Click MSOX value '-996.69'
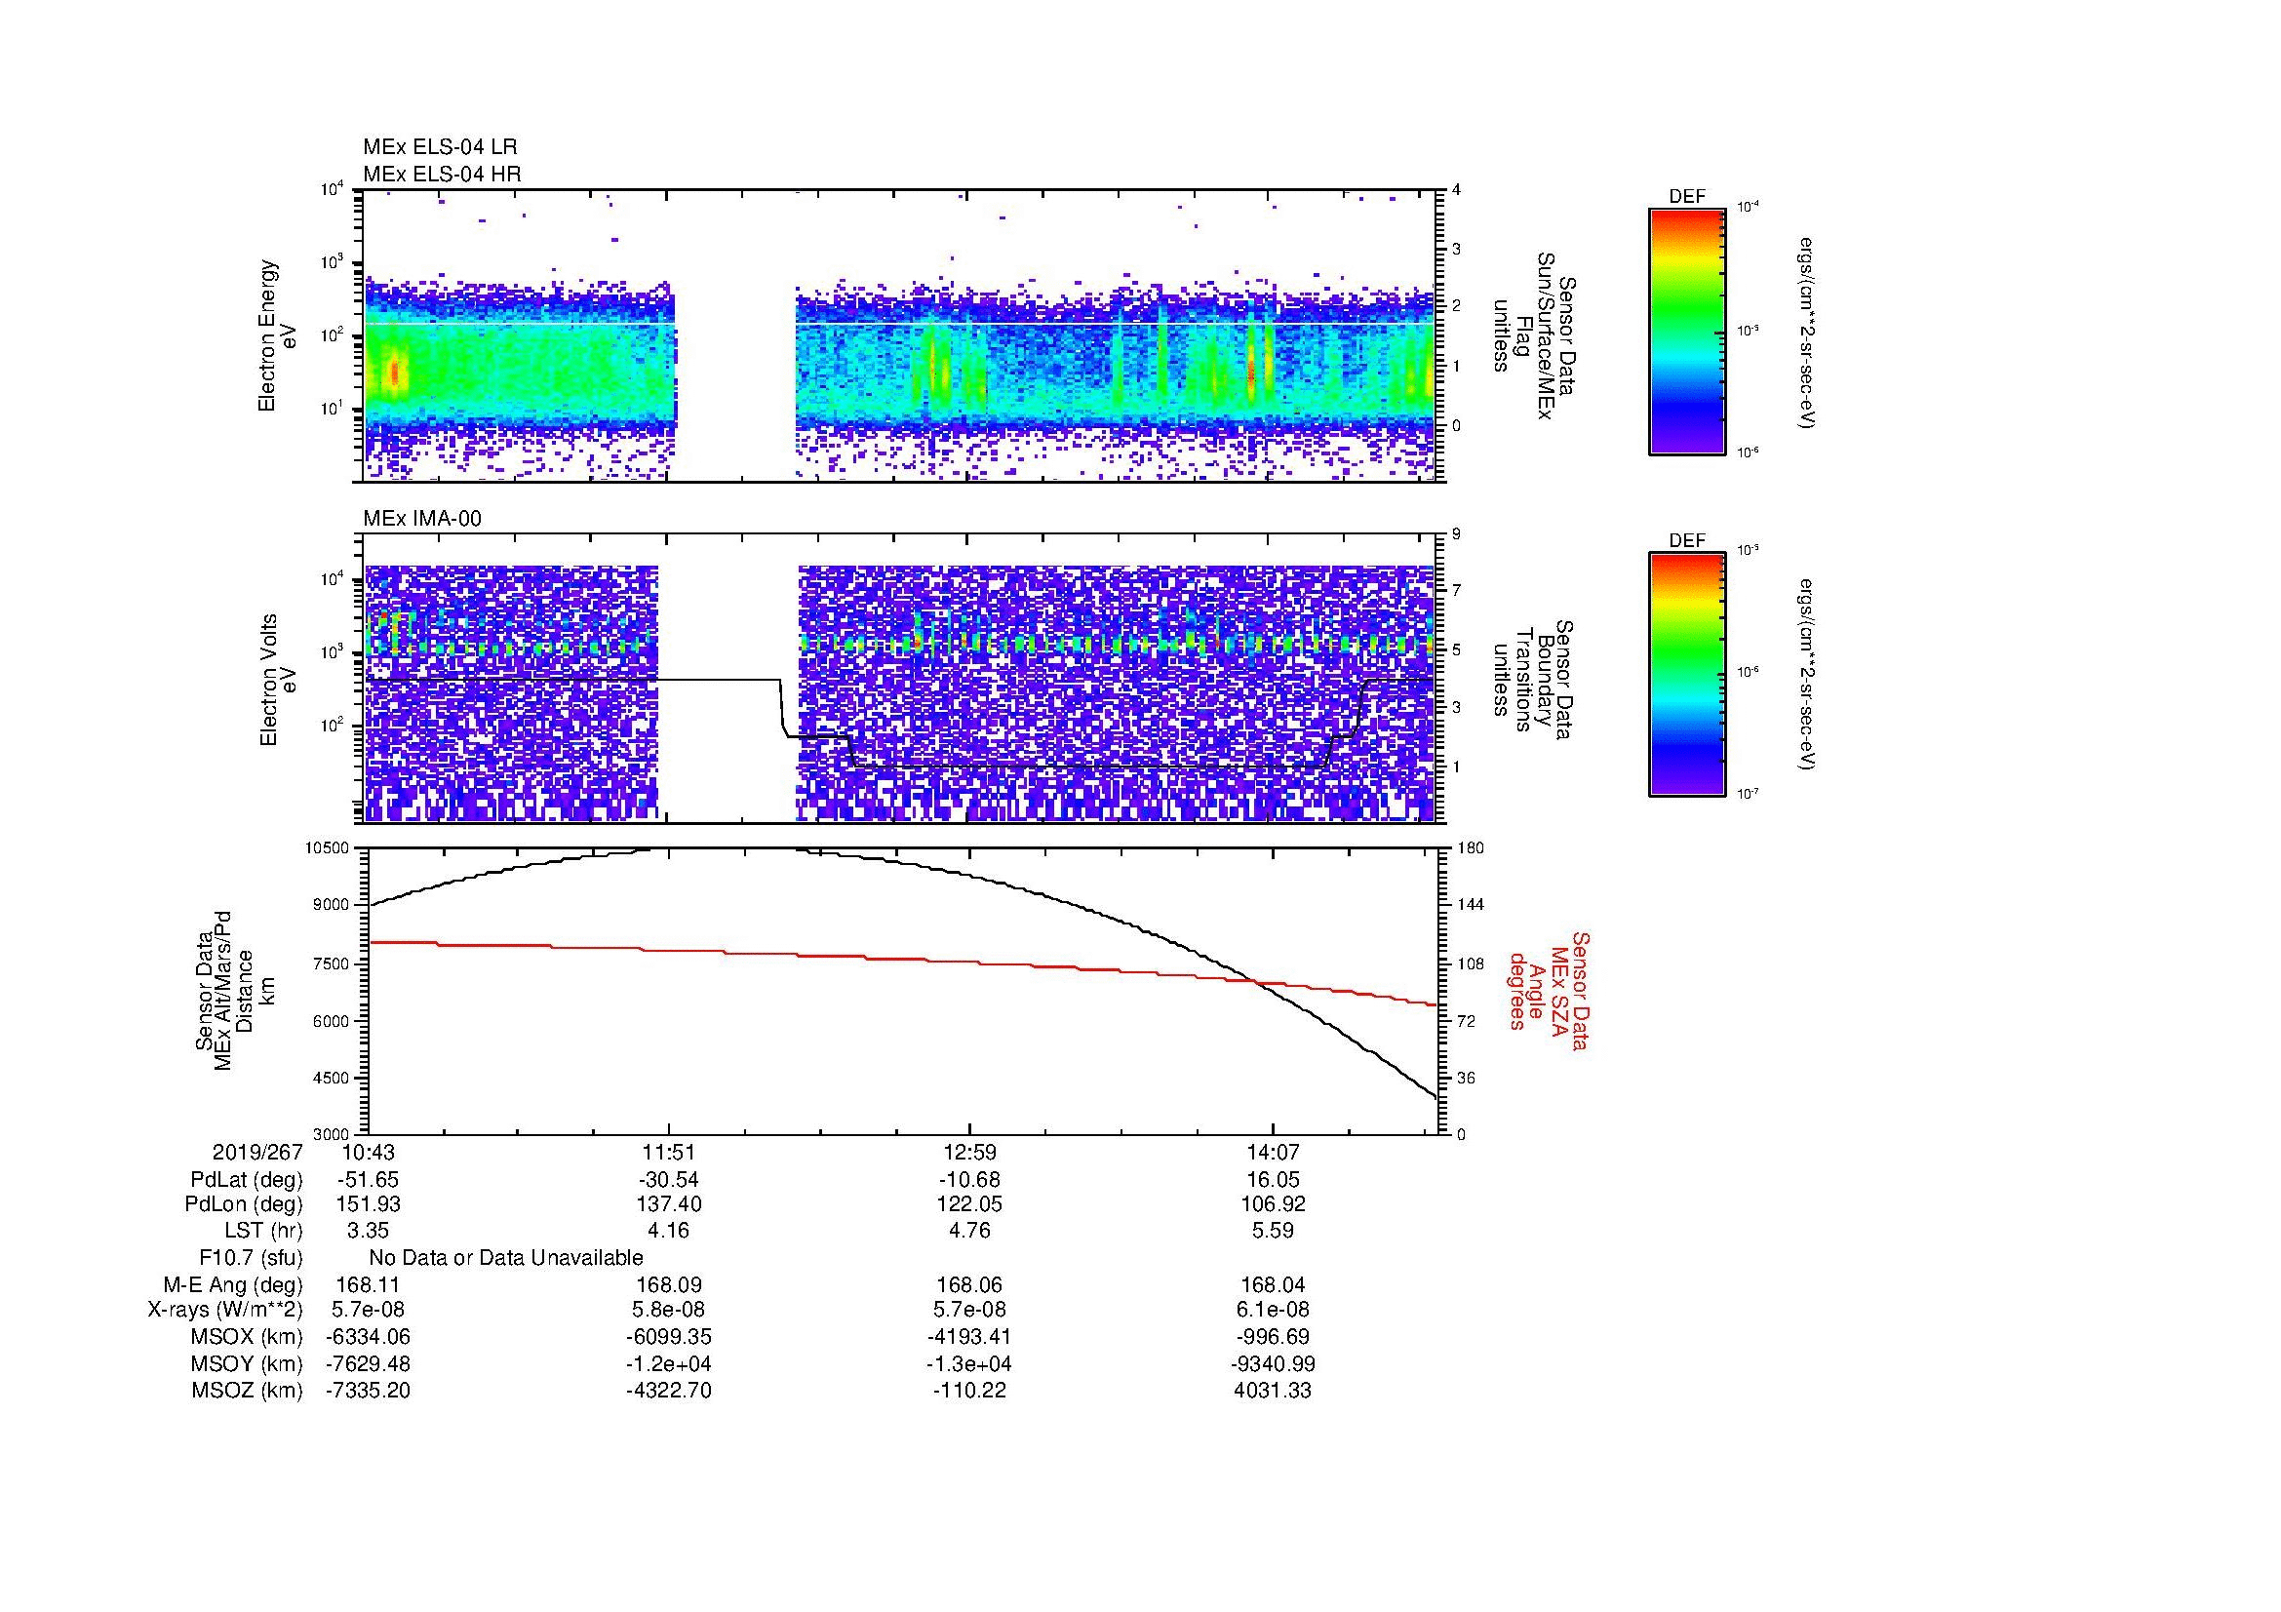 (x=1273, y=1337)
